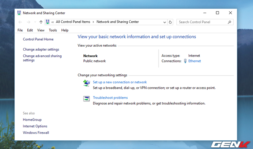Open Change adapter settings
253x149 pixels.
coord(41,49)
